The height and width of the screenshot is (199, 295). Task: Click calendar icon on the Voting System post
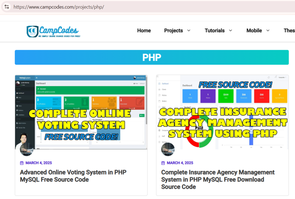[x=22, y=163]
